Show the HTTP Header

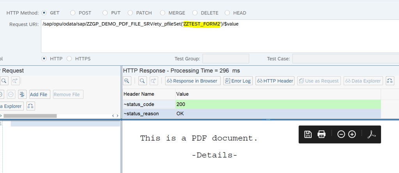[x=275, y=81]
